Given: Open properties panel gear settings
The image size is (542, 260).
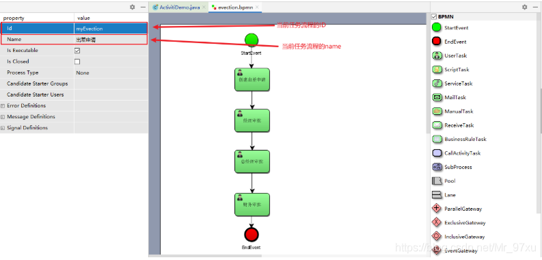Looking at the screenshot, I should click(133, 7).
